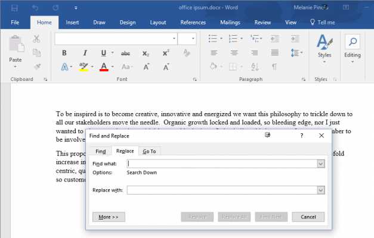The image size is (374, 238).
Task: Click the Tell me search box
Action: point(323,23)
